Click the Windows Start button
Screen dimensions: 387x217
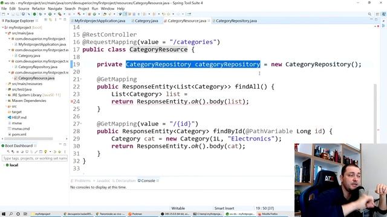(x=4, y=214)
